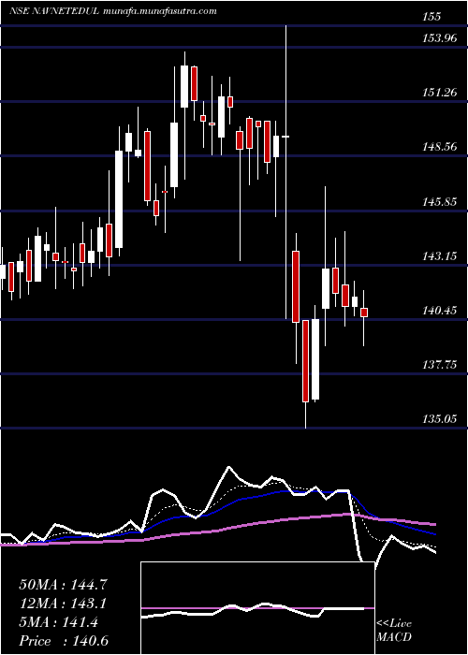
Task: Click the 148.56 price level label
Action: 440,147
